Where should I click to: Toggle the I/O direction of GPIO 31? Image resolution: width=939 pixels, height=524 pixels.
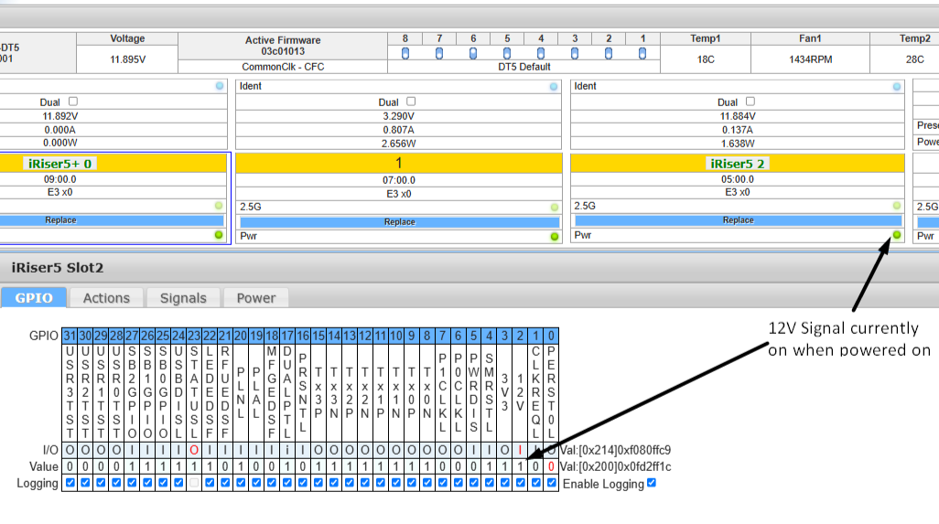click(x=70, y=450)
